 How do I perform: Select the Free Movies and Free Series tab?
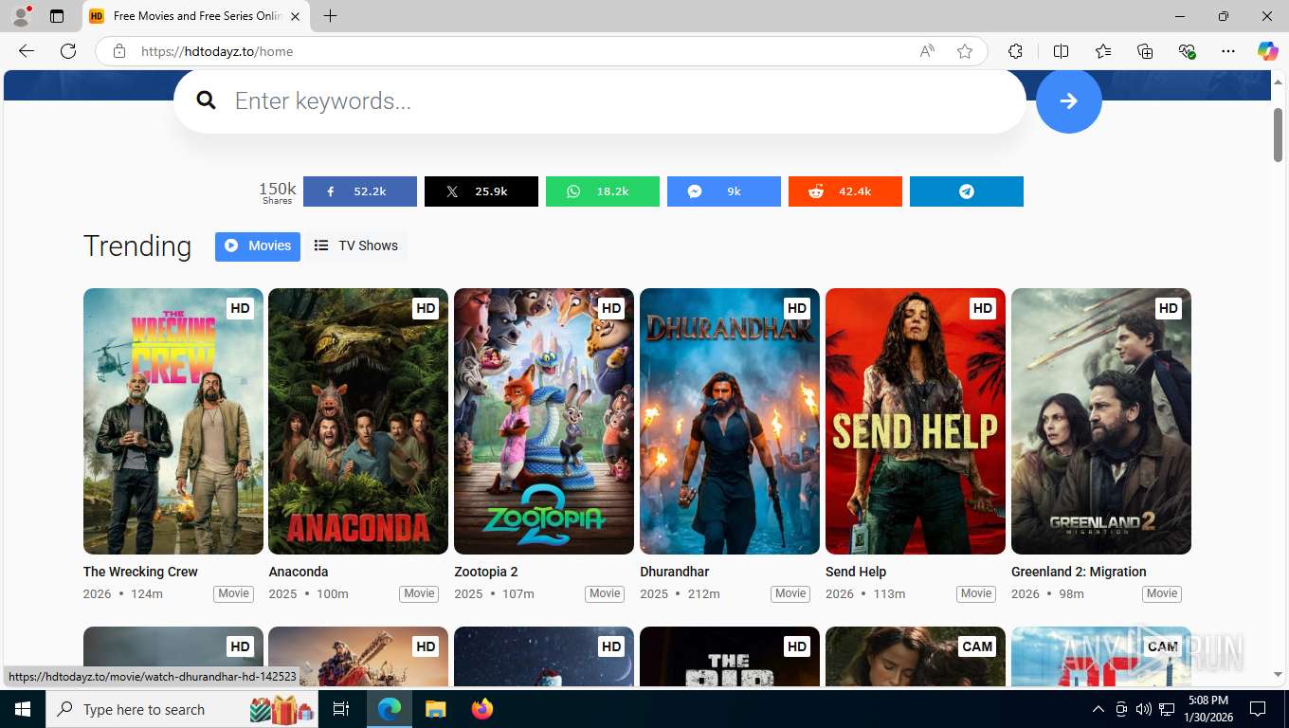coord(196,16)
